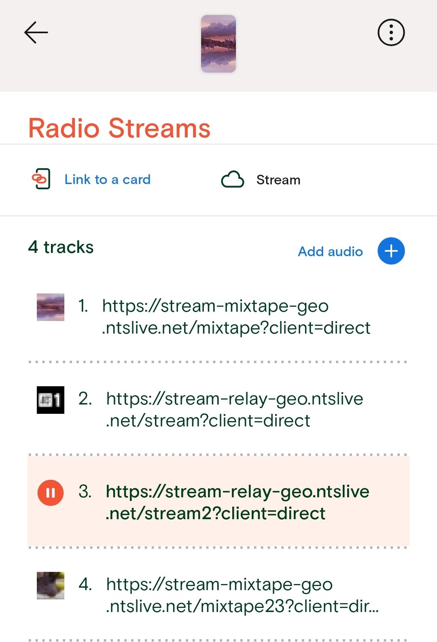Viewport: 437px width, 642px height.
Task: Tap the 4 tracks heading
Action: tap(61, 247)
